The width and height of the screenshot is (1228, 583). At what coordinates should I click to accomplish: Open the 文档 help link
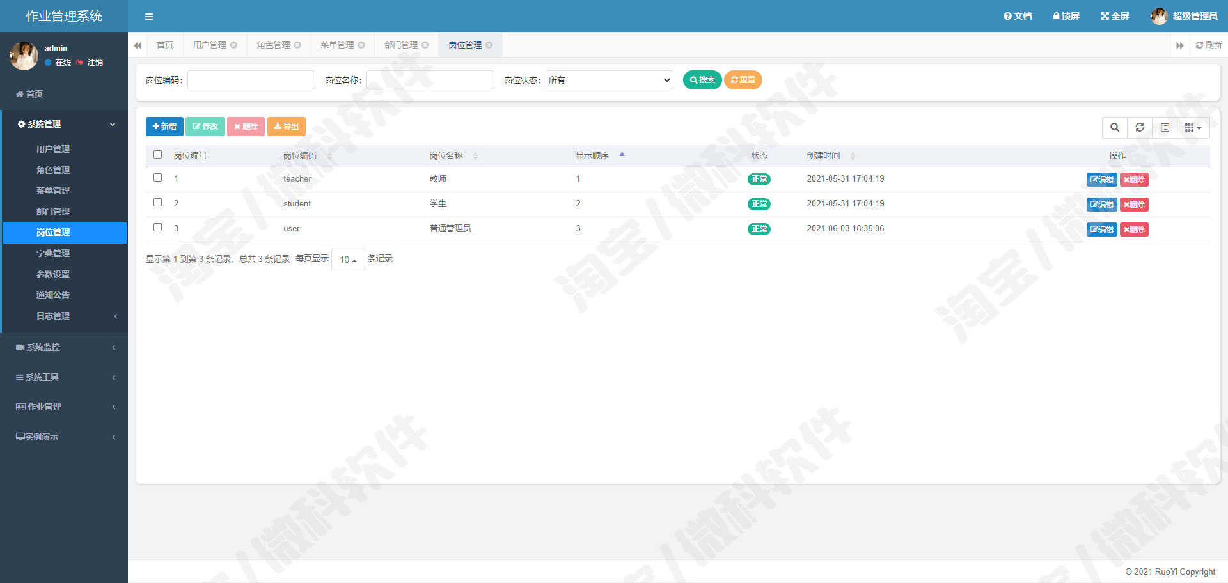pos(1018,16)
